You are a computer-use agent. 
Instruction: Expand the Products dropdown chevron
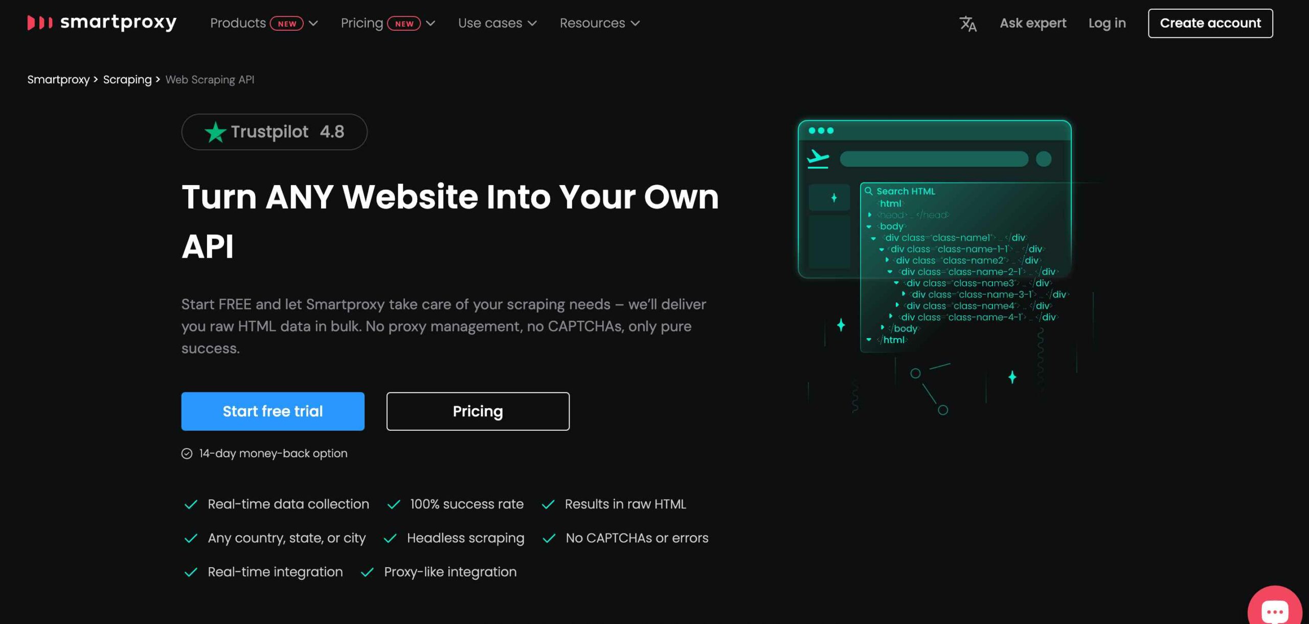click(313, 24)
